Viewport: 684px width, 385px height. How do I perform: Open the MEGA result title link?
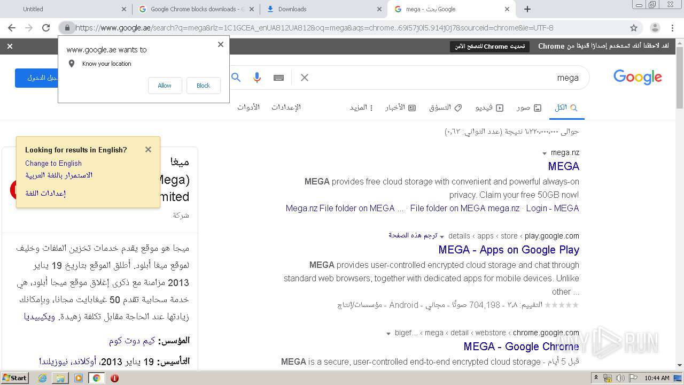pyautogui.click(x=563, y=166)
